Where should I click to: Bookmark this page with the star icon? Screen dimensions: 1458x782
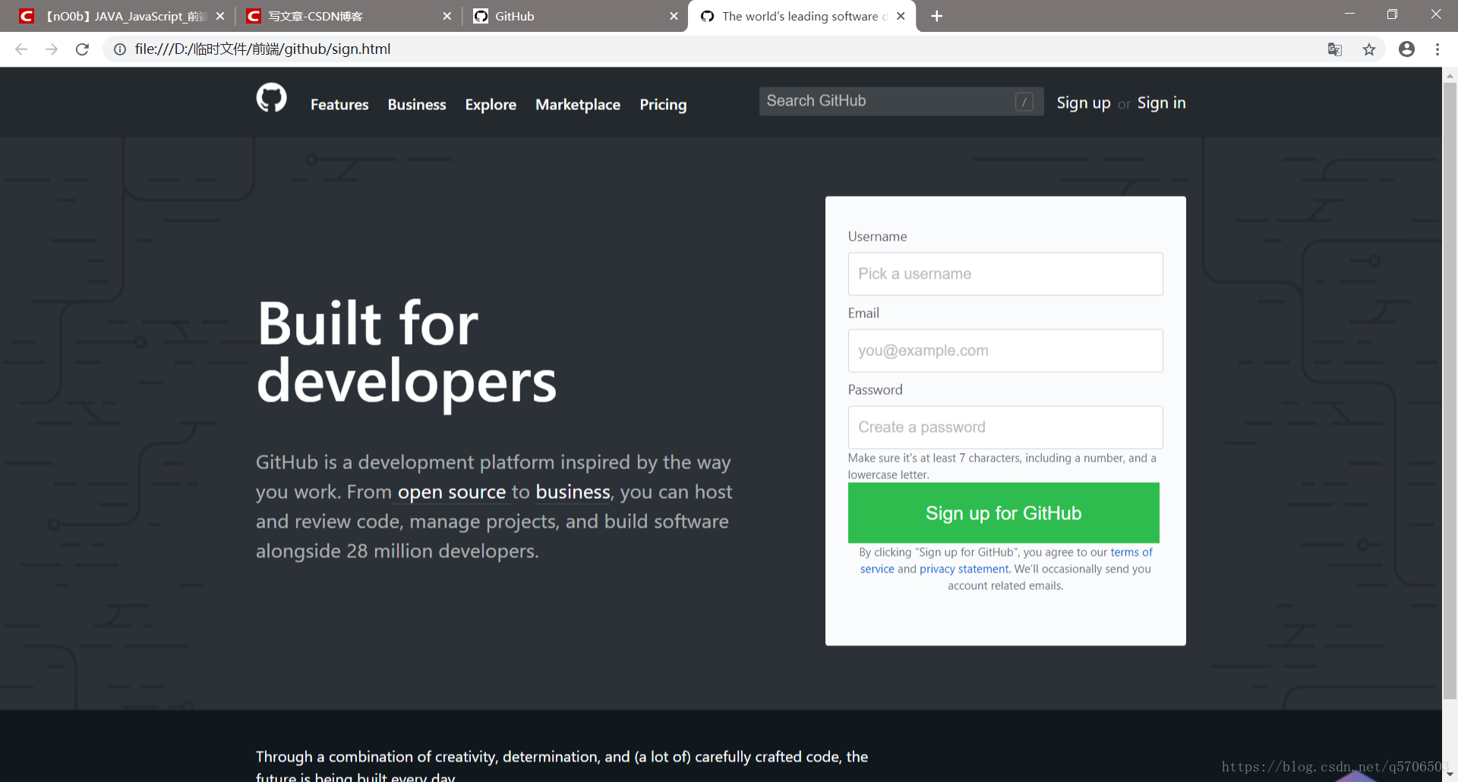tap(1368, 49)
